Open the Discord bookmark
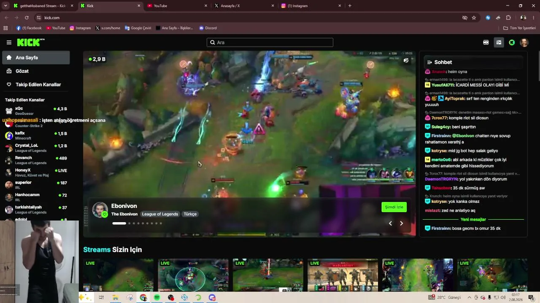 click(x=208, y=28)
